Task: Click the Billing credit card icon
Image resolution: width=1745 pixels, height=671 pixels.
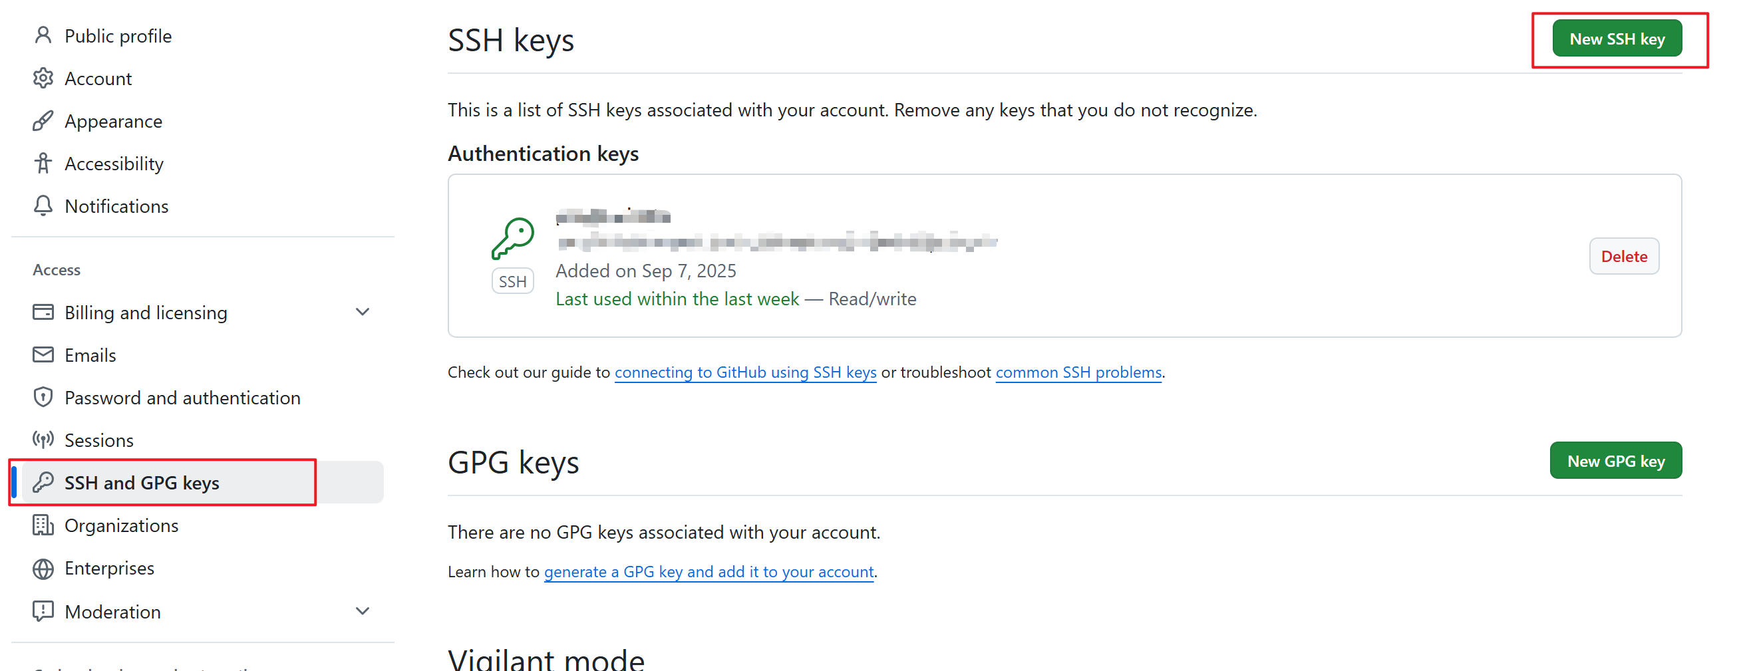Action: pos(43,312)
